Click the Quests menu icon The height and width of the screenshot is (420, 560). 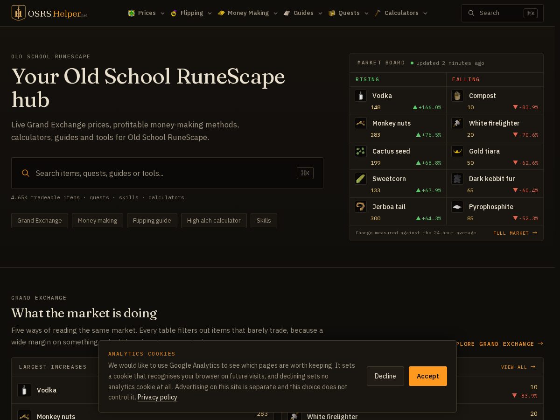coord(332,13)
